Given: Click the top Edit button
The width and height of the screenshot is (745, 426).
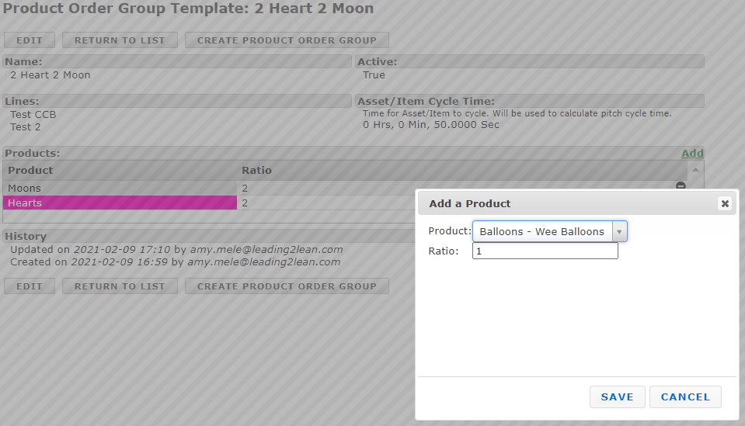Looking at the screenshot, I should click(30, 40).
